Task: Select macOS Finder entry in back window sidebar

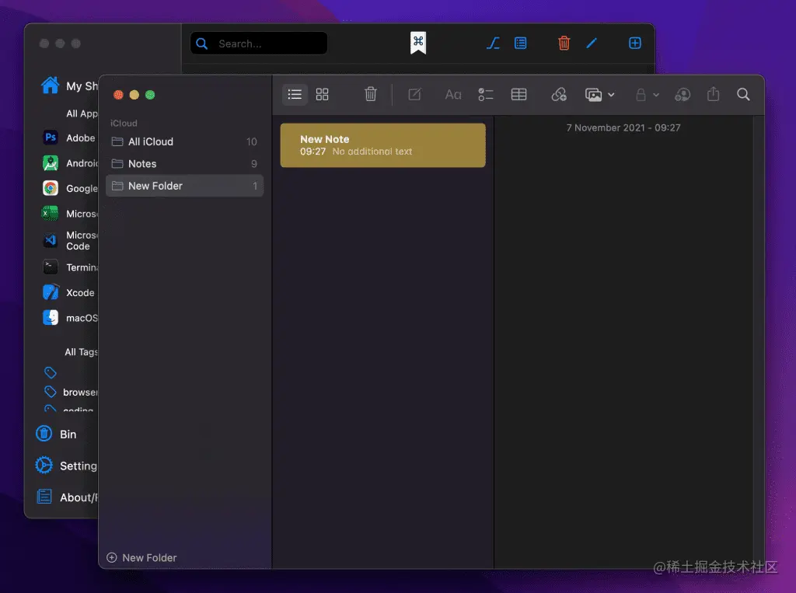Action: [69, 318]
